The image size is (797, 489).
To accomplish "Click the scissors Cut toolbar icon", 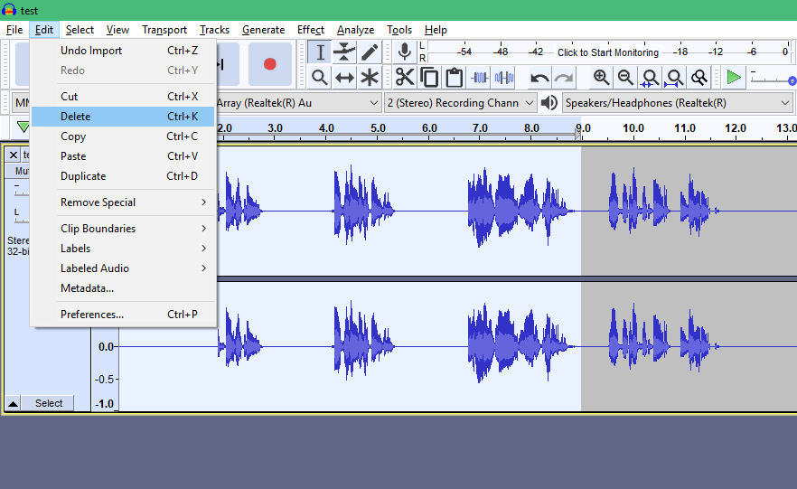I will pos(405,78).
